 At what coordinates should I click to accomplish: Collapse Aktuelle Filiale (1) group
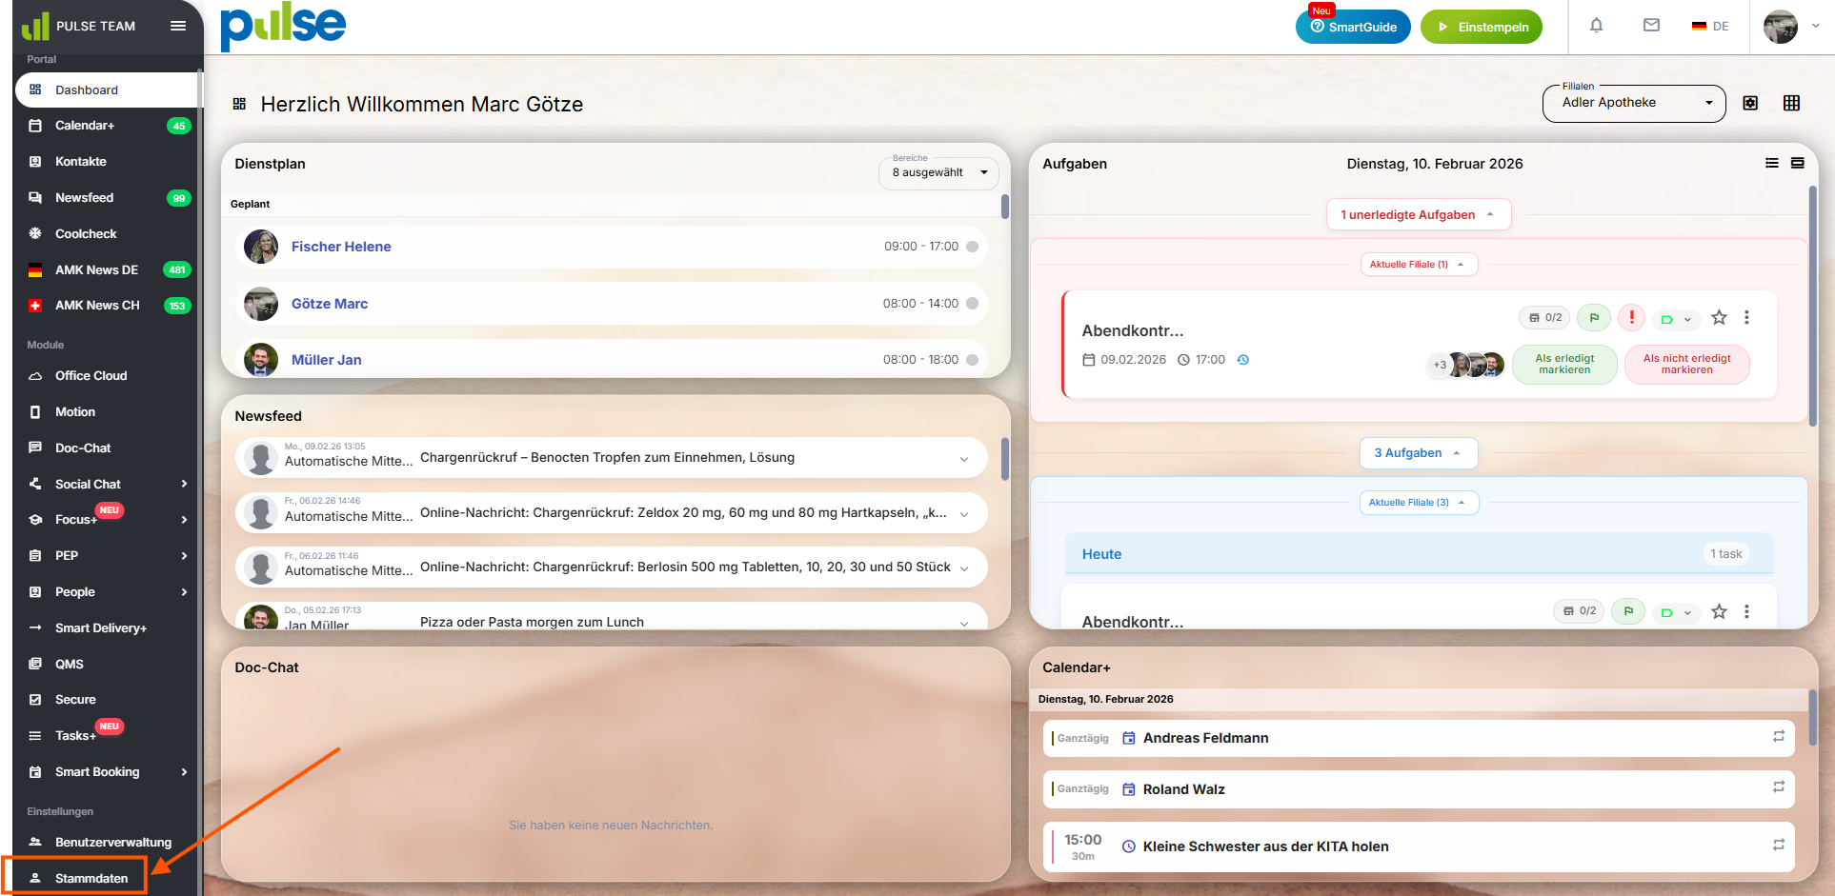pyautogui.click(x=1419, y=265)
